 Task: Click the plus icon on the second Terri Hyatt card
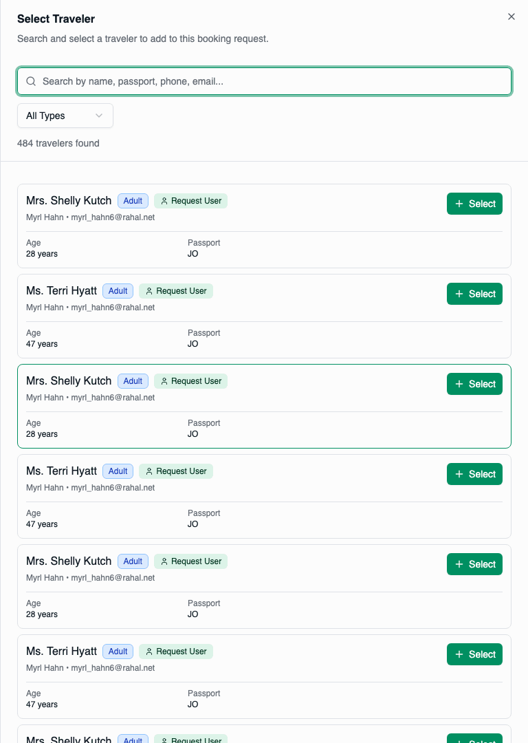pos(459,474)
